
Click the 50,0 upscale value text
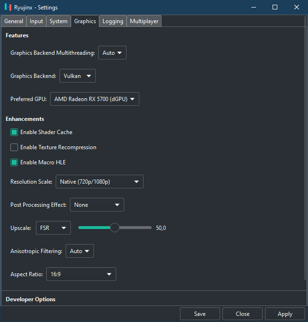coord(161,228)
